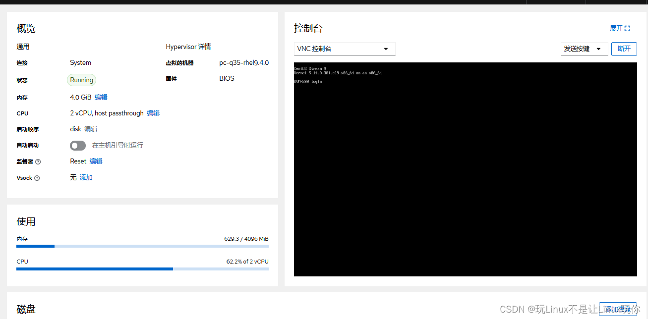Click 编辑 link next to Reset watchdog
The image size is (648, 319).
click(x=96, y=161)
